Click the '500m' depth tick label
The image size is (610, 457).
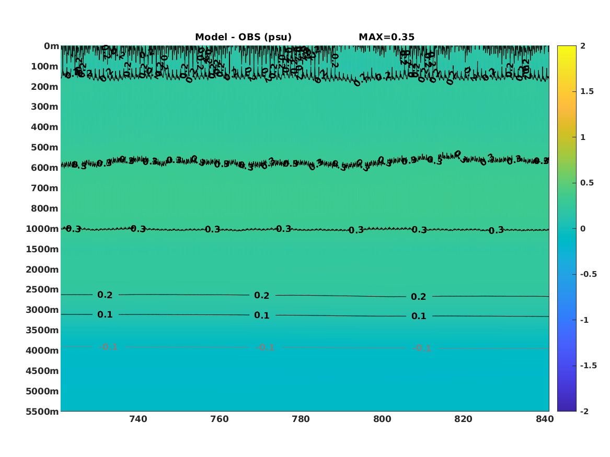coord(45,148)
